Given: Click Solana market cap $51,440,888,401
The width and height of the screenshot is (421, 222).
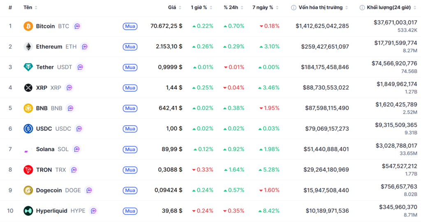Looking at the screenshot, I should coord(326,149).
